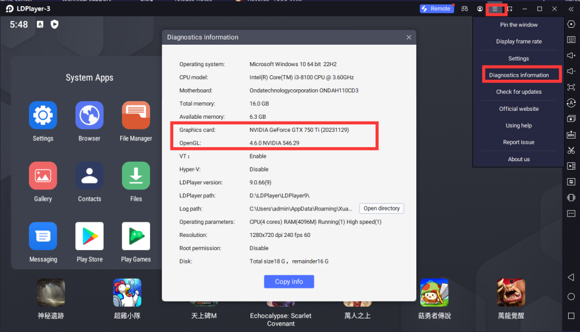Click the APK install icon
This screenshot has width=580, height=332.
coord(571,135)
